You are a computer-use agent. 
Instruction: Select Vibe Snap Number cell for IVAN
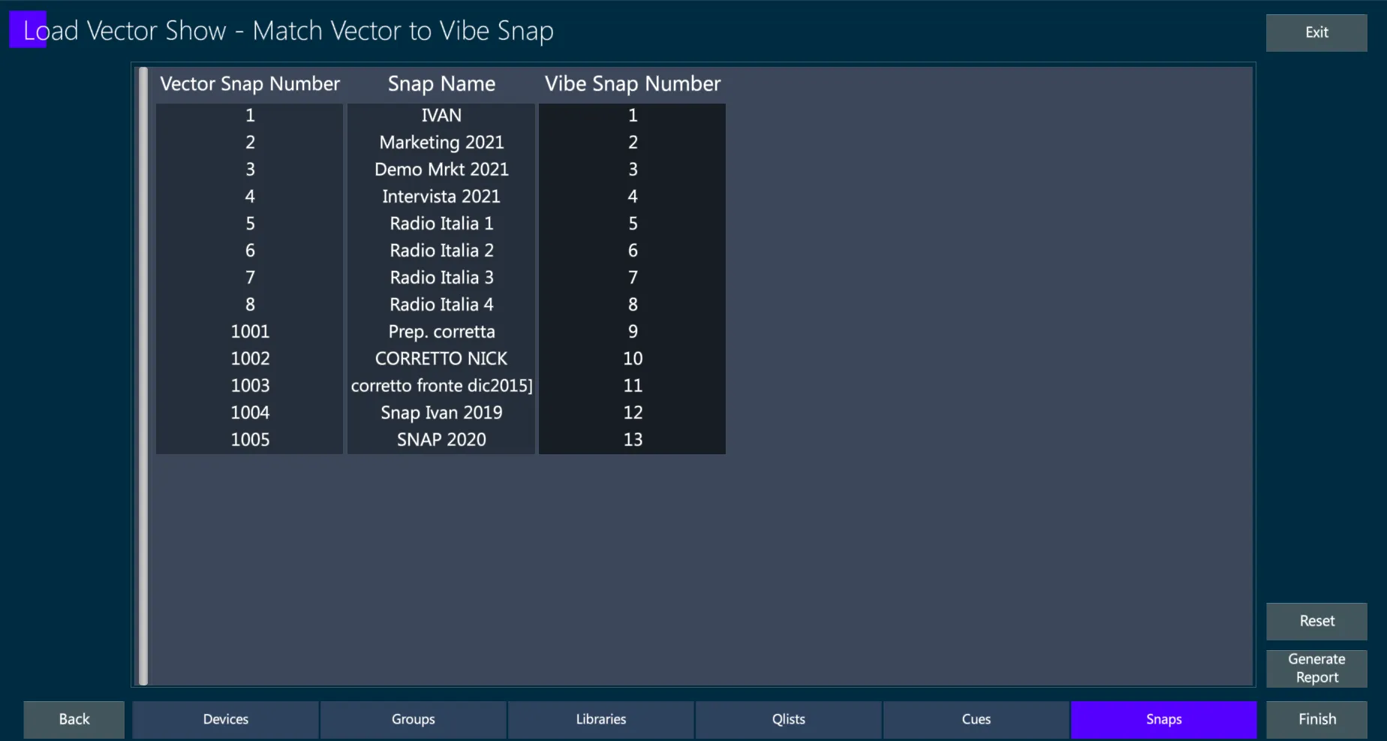click(x=632, y=116)
